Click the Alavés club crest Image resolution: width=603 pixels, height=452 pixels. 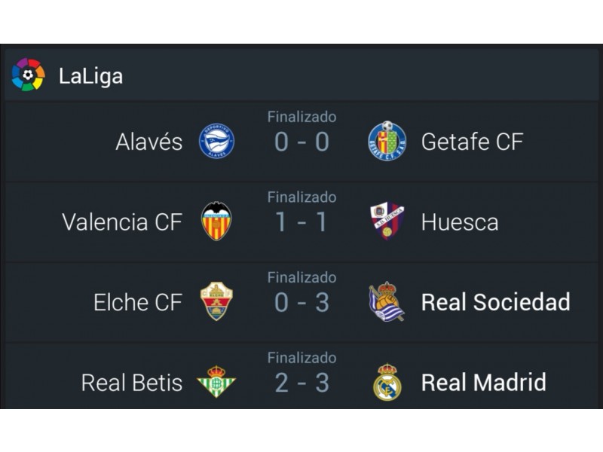tap(216, 141)
